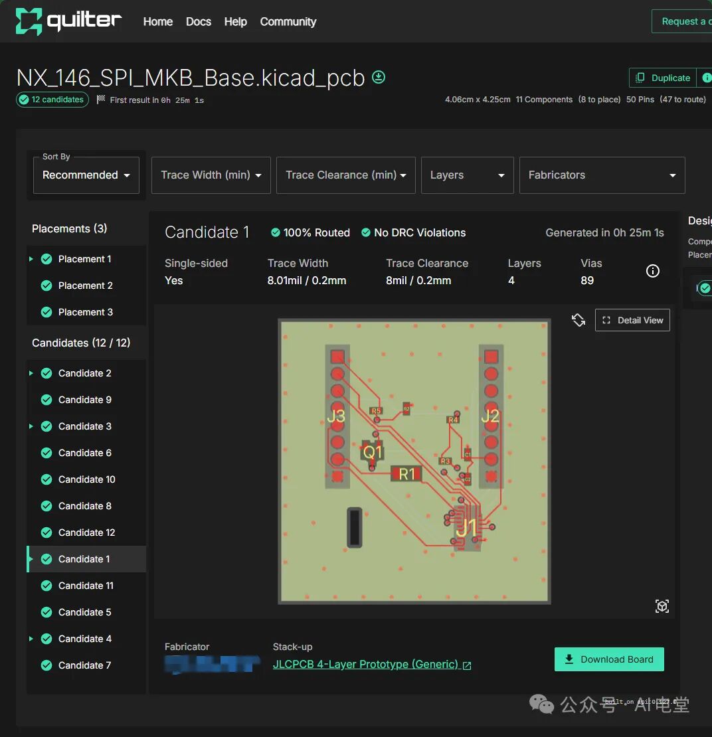The image size is (712, 737).
Task: Click the Duplicate button
Action: point(663,78)
